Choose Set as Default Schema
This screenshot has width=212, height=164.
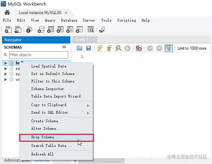click(56, 74)
